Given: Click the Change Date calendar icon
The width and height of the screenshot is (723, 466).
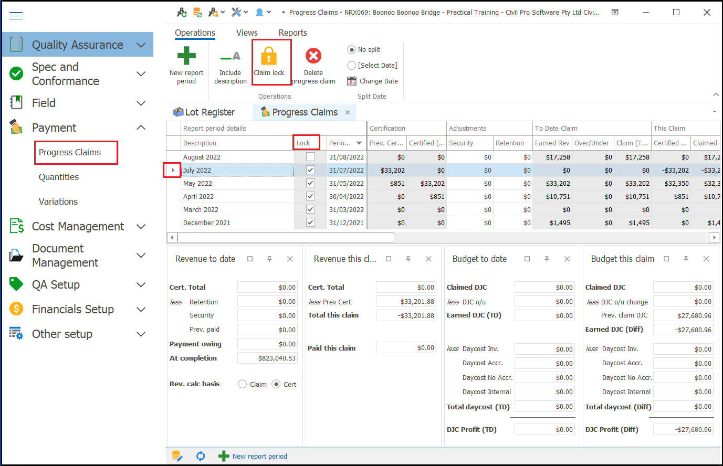Looking at the screenshot, I should pos(352,81).
